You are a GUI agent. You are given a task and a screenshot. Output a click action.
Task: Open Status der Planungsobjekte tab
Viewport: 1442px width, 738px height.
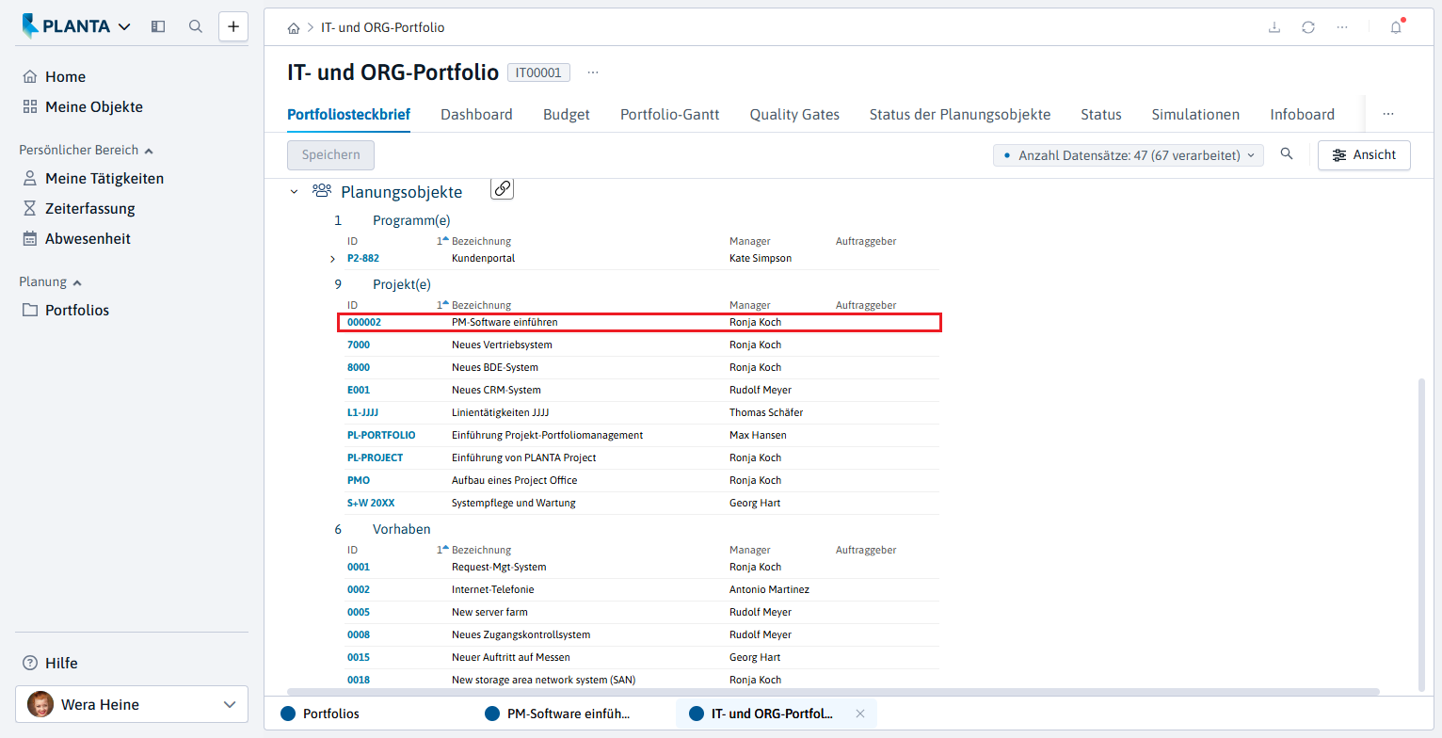pos(960,114)
